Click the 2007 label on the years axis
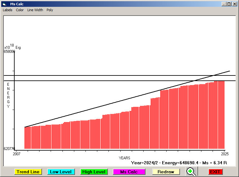This screenshot has width=239, height=177. pyautogui.click(x=16, y=154)
